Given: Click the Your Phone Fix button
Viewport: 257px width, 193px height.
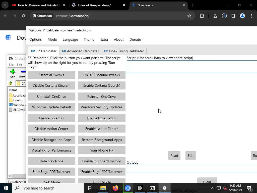Looking at the screenshot, I should point(102,150).
